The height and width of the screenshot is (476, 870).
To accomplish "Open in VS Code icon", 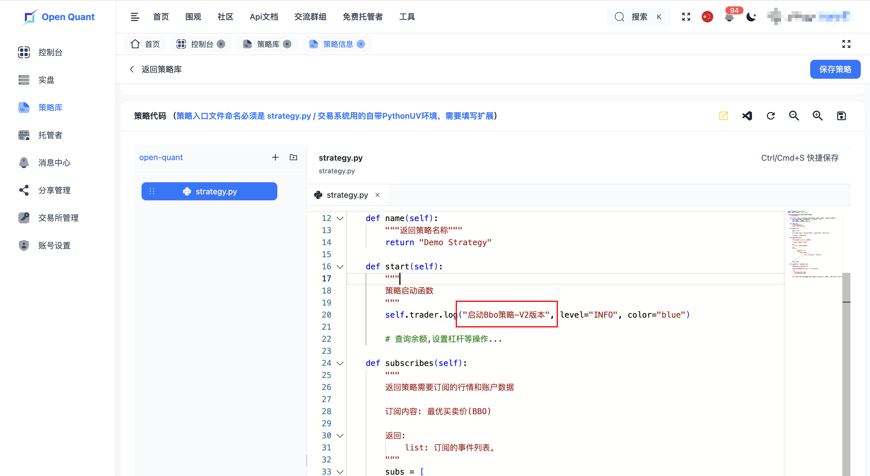I will pyautogui.click(x=747, y=116).
